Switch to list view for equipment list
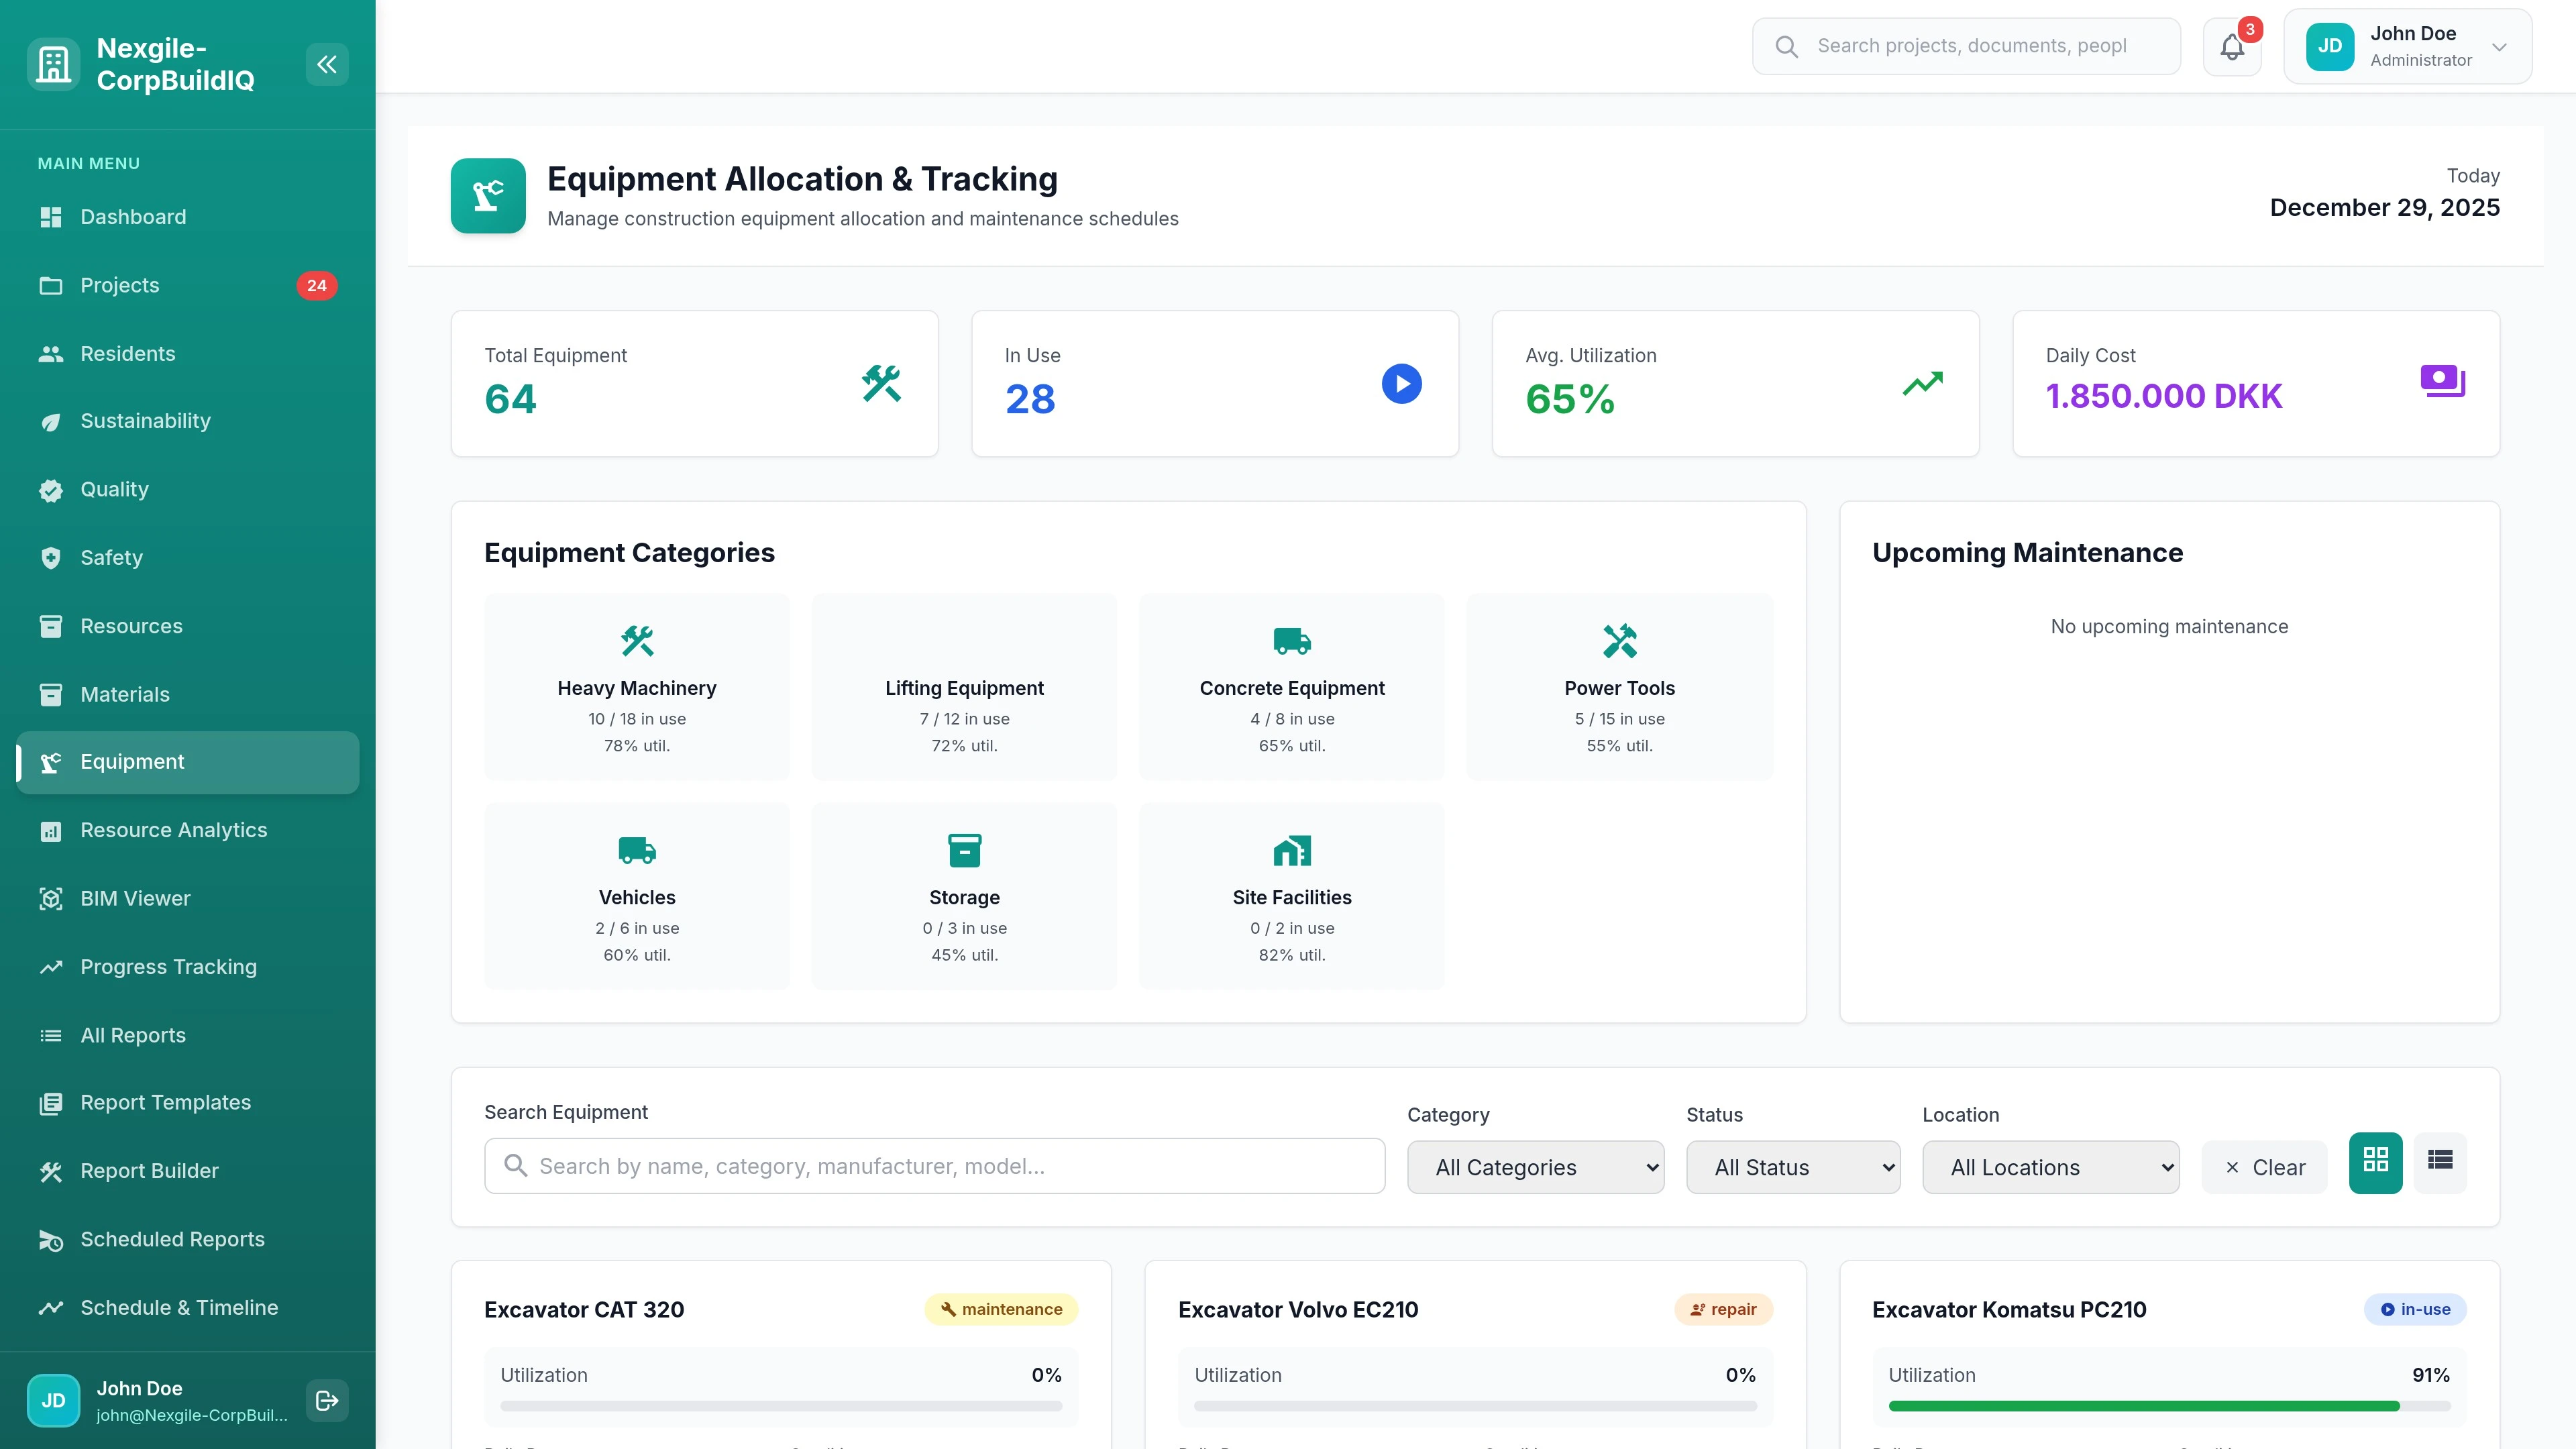 click(x=2440, y=1162)
